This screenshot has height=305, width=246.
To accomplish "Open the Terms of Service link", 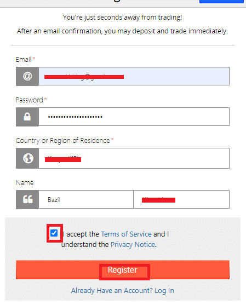I will pos(126,234).
